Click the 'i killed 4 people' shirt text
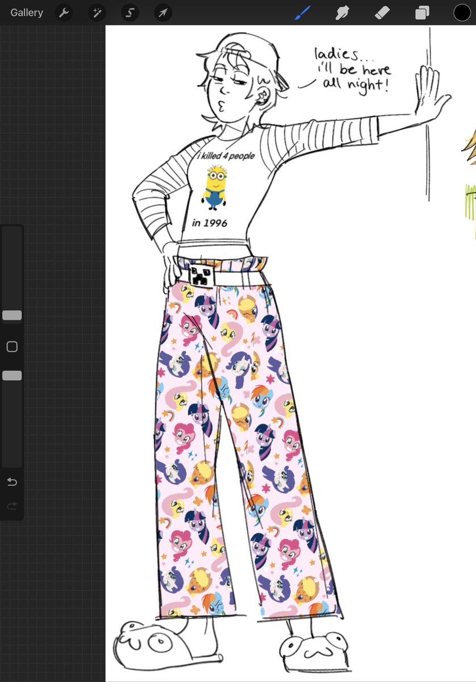The image size is (476, 682). [x=226, y=156]
